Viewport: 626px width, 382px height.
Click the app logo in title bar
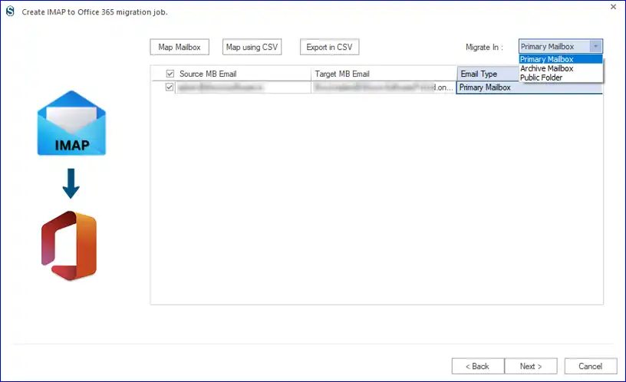tap(10, 12)
